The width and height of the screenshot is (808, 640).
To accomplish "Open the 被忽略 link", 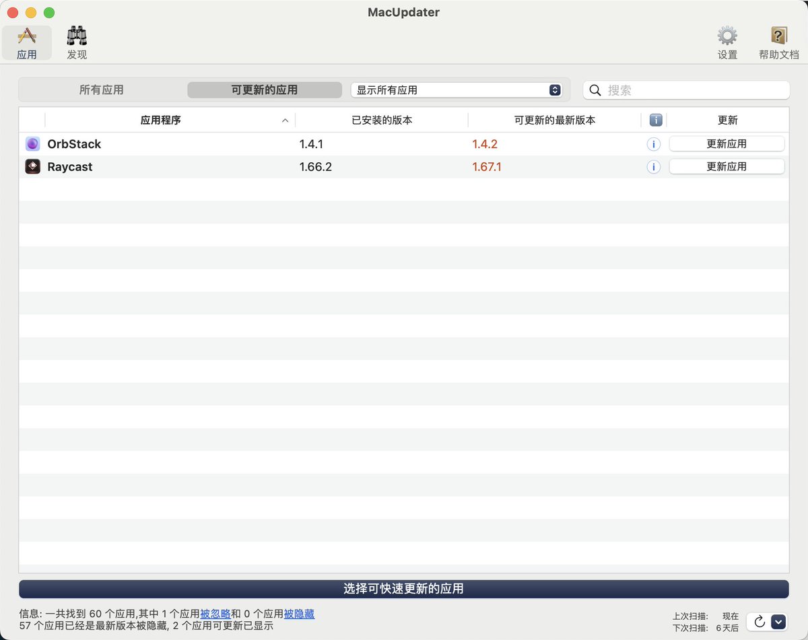I will coord(215,614).
